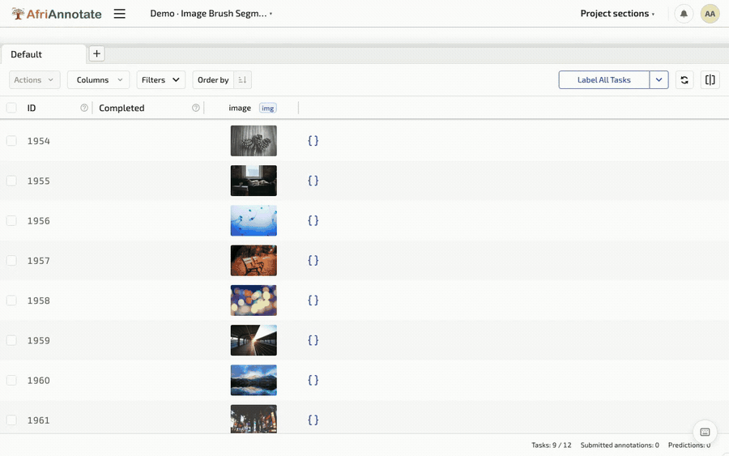
Task: Open keyboard shortcuts icon
Action: (x=705, y=432)
